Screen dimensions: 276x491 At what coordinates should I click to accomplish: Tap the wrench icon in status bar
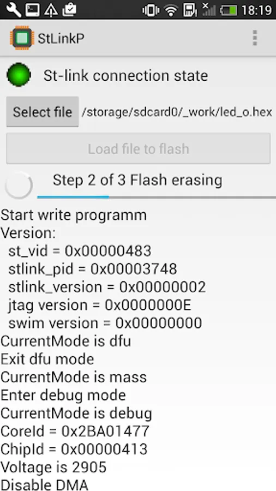[x=14, y=10]
